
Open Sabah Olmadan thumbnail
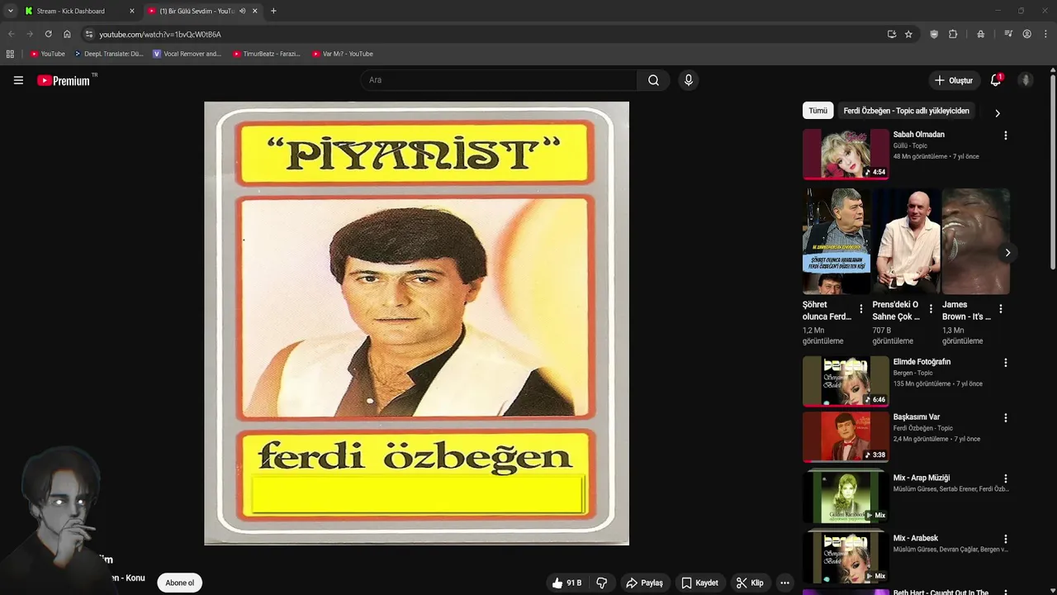click(x=846, y=154)
